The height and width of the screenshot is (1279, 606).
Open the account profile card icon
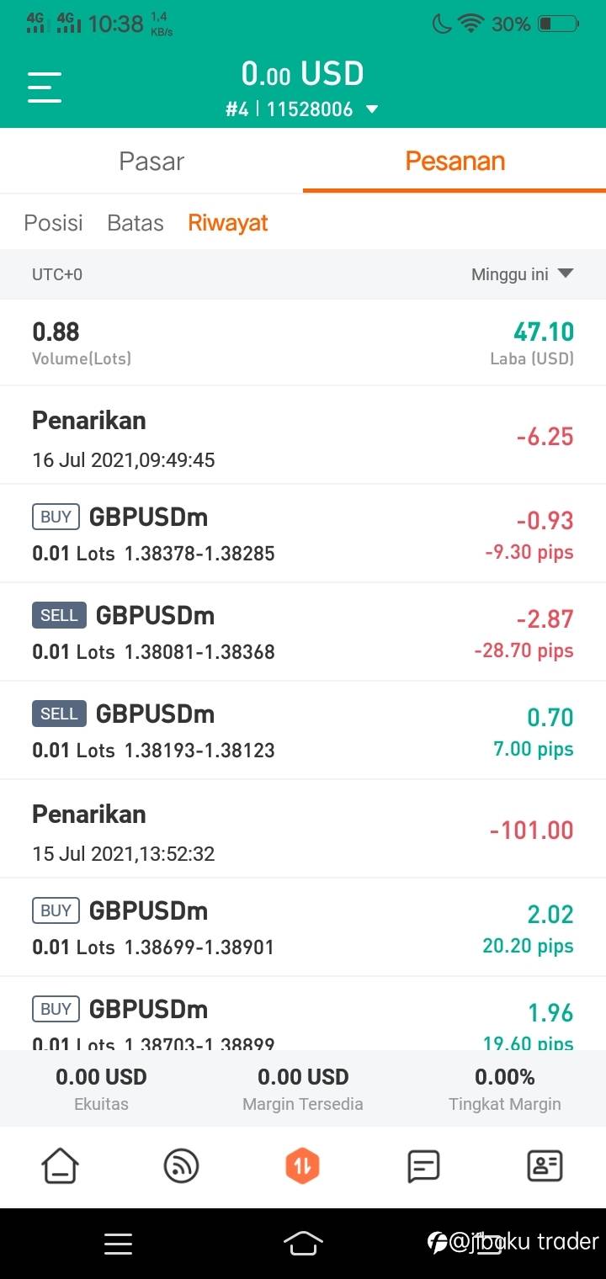(545, 1166)
